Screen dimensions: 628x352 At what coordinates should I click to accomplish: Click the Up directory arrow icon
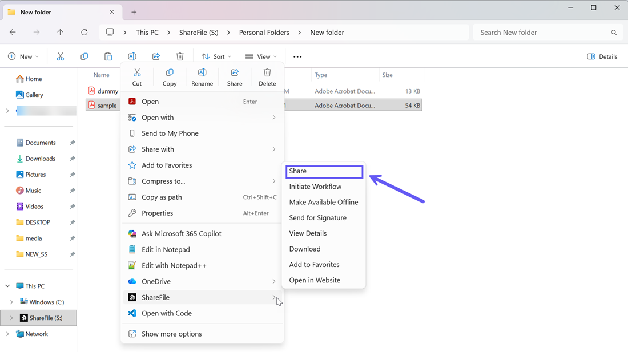(x=60, y=33)
